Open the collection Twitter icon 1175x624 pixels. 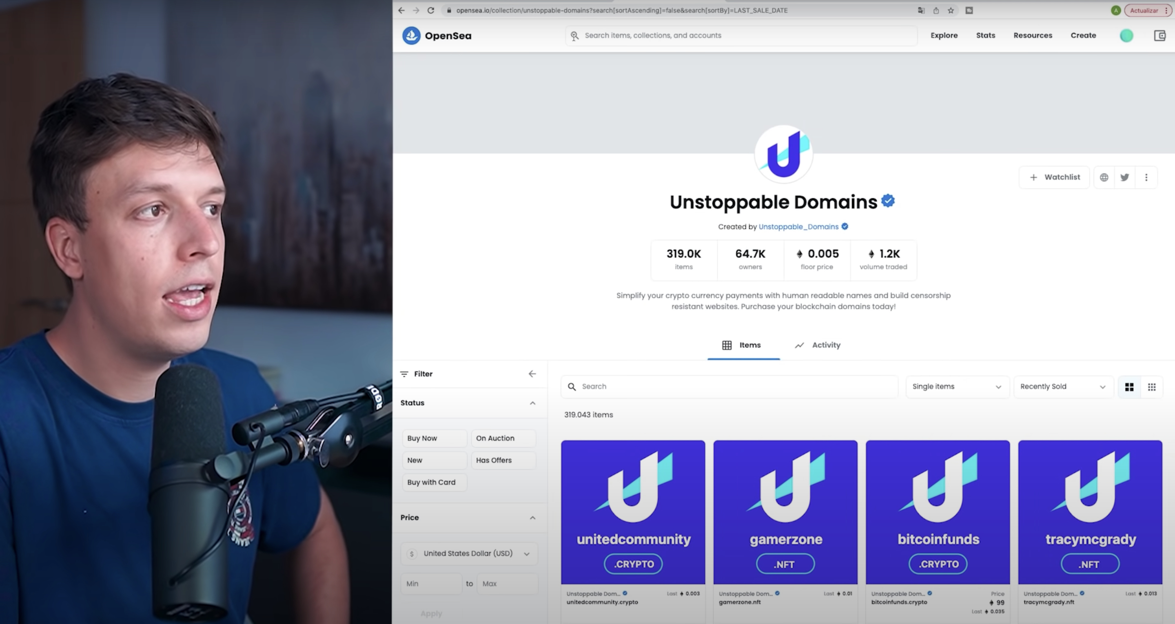tap(1125, 177)
